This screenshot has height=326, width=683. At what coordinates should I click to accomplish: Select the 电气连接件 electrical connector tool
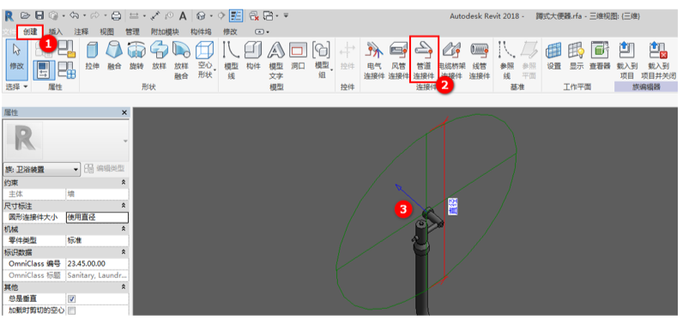374,60
